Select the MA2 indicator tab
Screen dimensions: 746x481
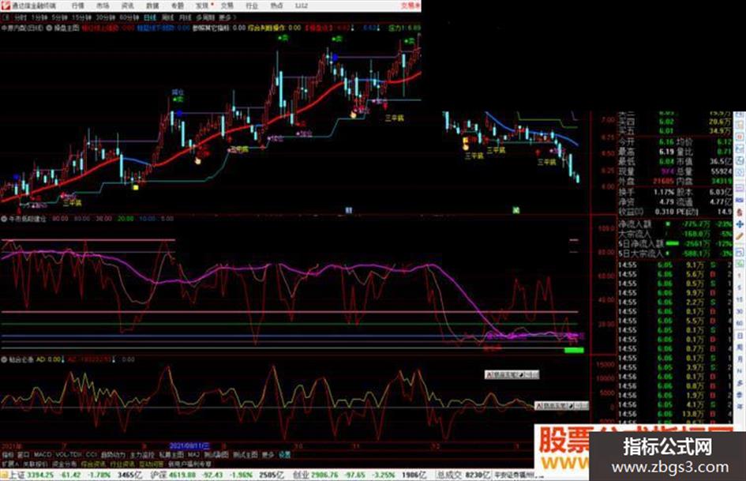point(193,455)
